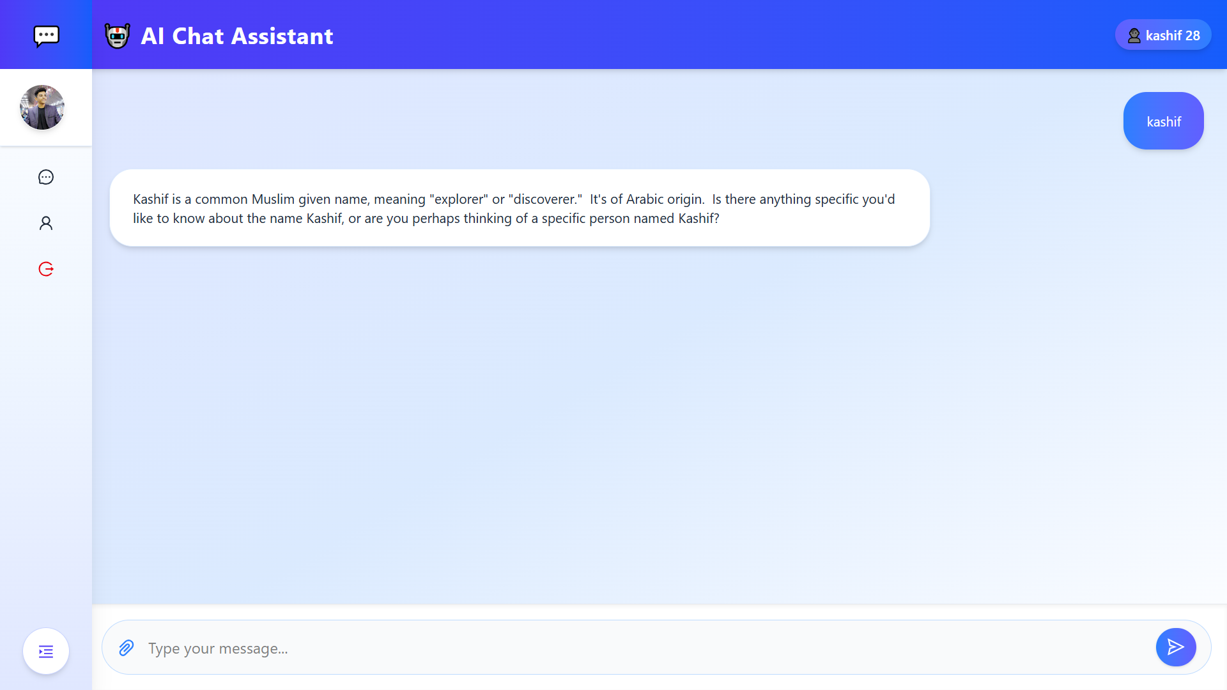Click the empty sidebar area below logout
This screenshot has width=1227, height=690.
[46, 447]
